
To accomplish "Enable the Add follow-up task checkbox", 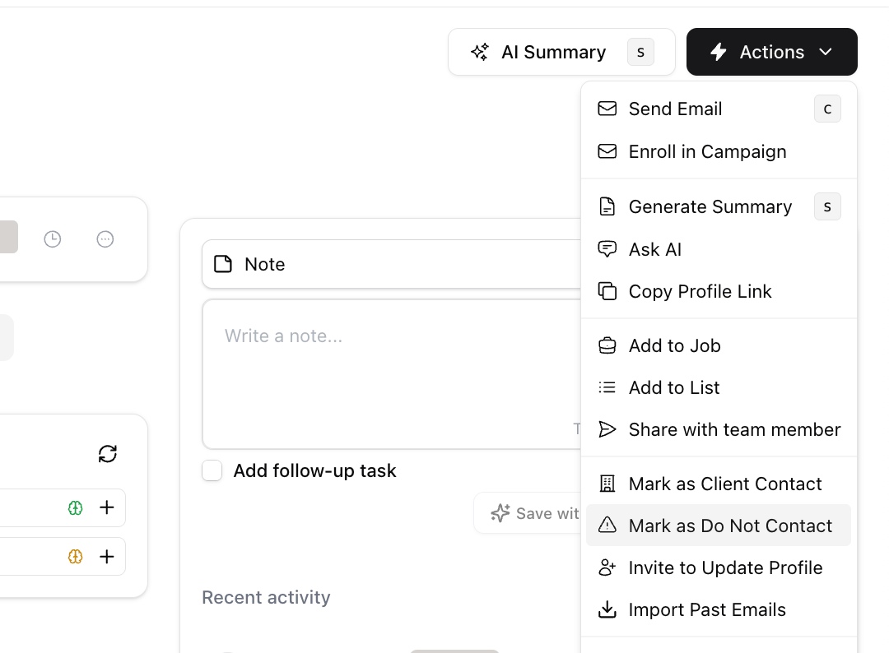I will pos(212,470).
